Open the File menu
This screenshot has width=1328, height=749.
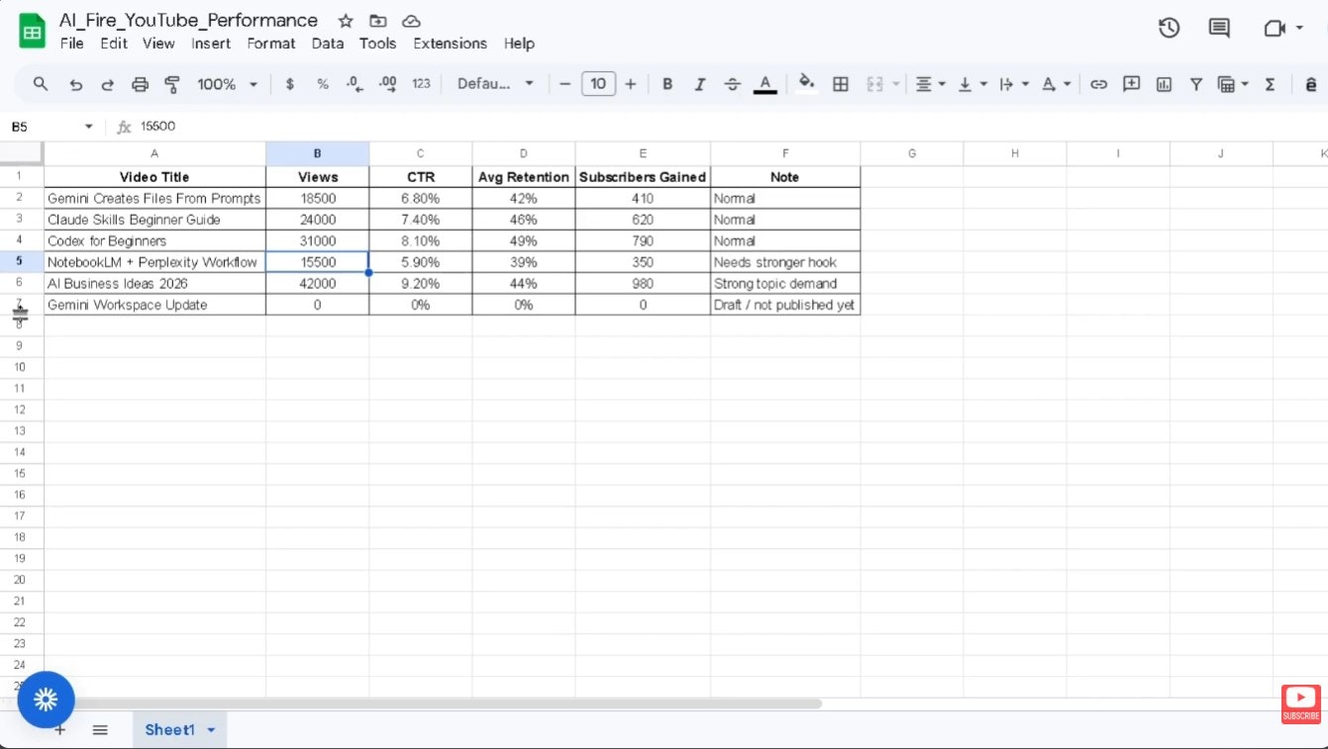[71, 44]
